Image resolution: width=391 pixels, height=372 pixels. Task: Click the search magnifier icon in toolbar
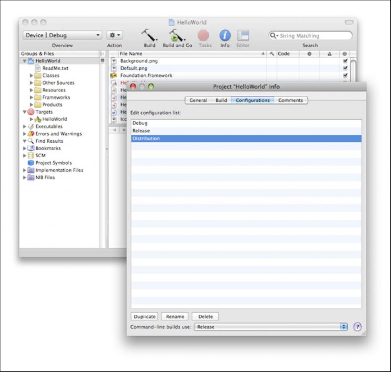pos(273,35)
